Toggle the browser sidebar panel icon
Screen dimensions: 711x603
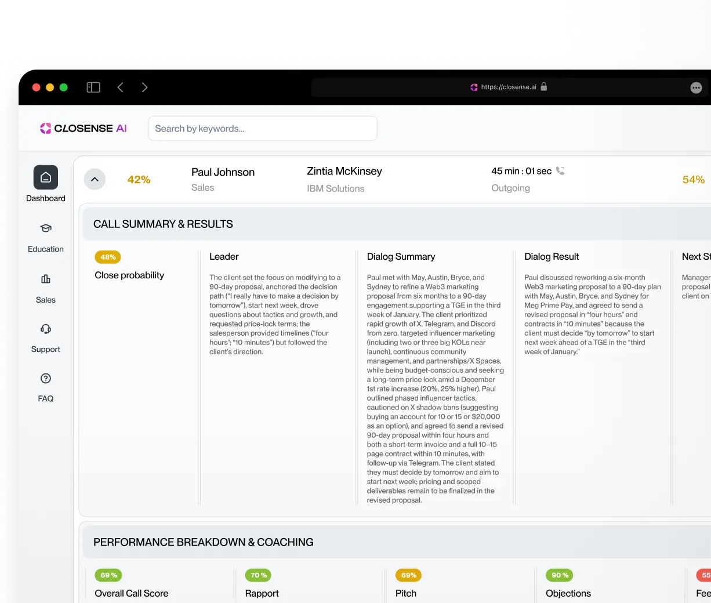point(93,88)
